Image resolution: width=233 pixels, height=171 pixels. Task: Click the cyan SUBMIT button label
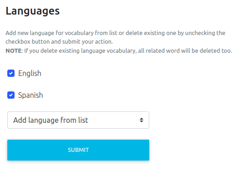pyautogui.click(x=78, y=150)
